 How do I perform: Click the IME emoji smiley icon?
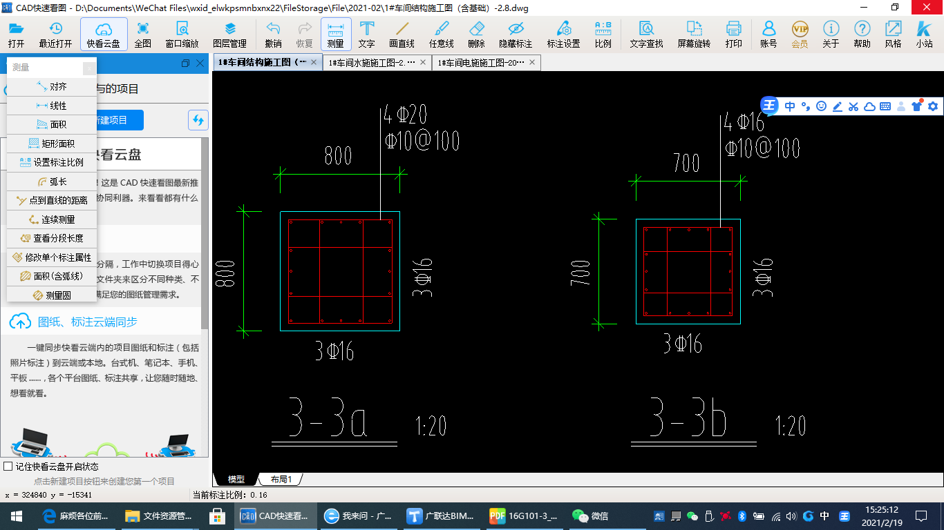pos(821,106)
